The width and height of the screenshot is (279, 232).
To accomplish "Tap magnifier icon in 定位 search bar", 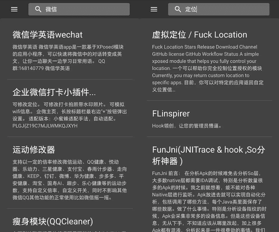I will pyautogui.click(x=178, y=9).
